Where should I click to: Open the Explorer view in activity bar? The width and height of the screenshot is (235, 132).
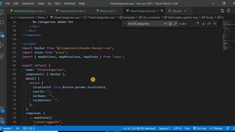point(2,12)
